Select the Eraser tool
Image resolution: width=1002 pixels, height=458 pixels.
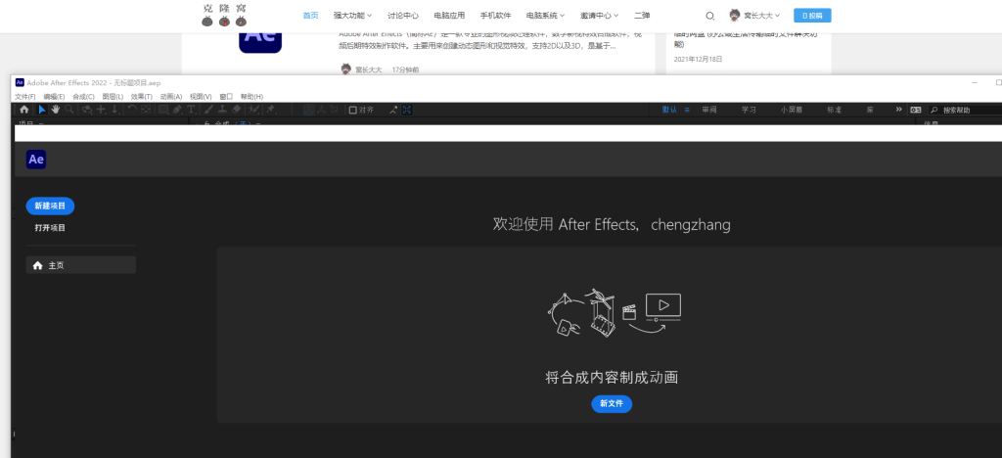[237, 110]
